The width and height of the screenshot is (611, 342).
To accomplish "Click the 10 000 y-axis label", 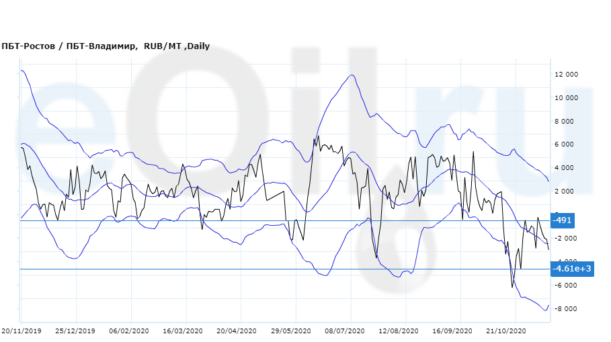I will [x=566, y=98].
